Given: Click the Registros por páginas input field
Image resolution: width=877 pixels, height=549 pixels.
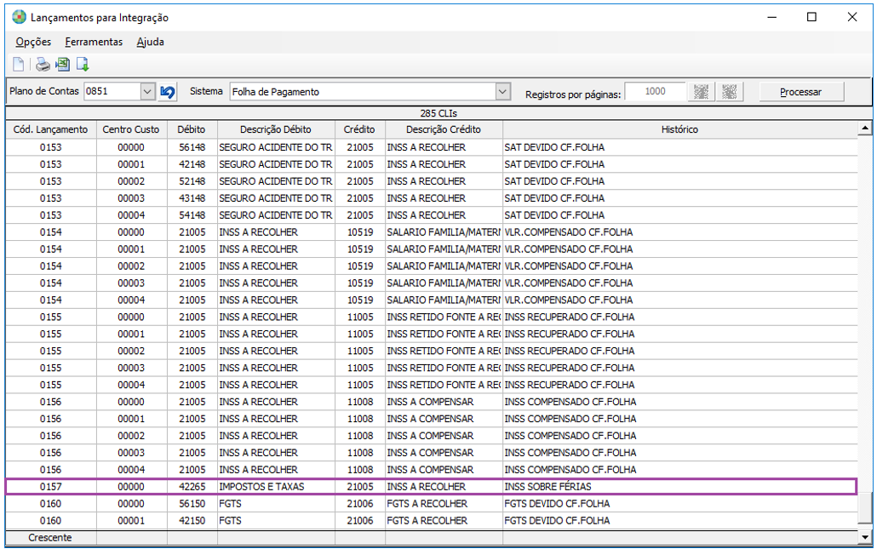Looking at the screenshot, I should pos(655,92).
